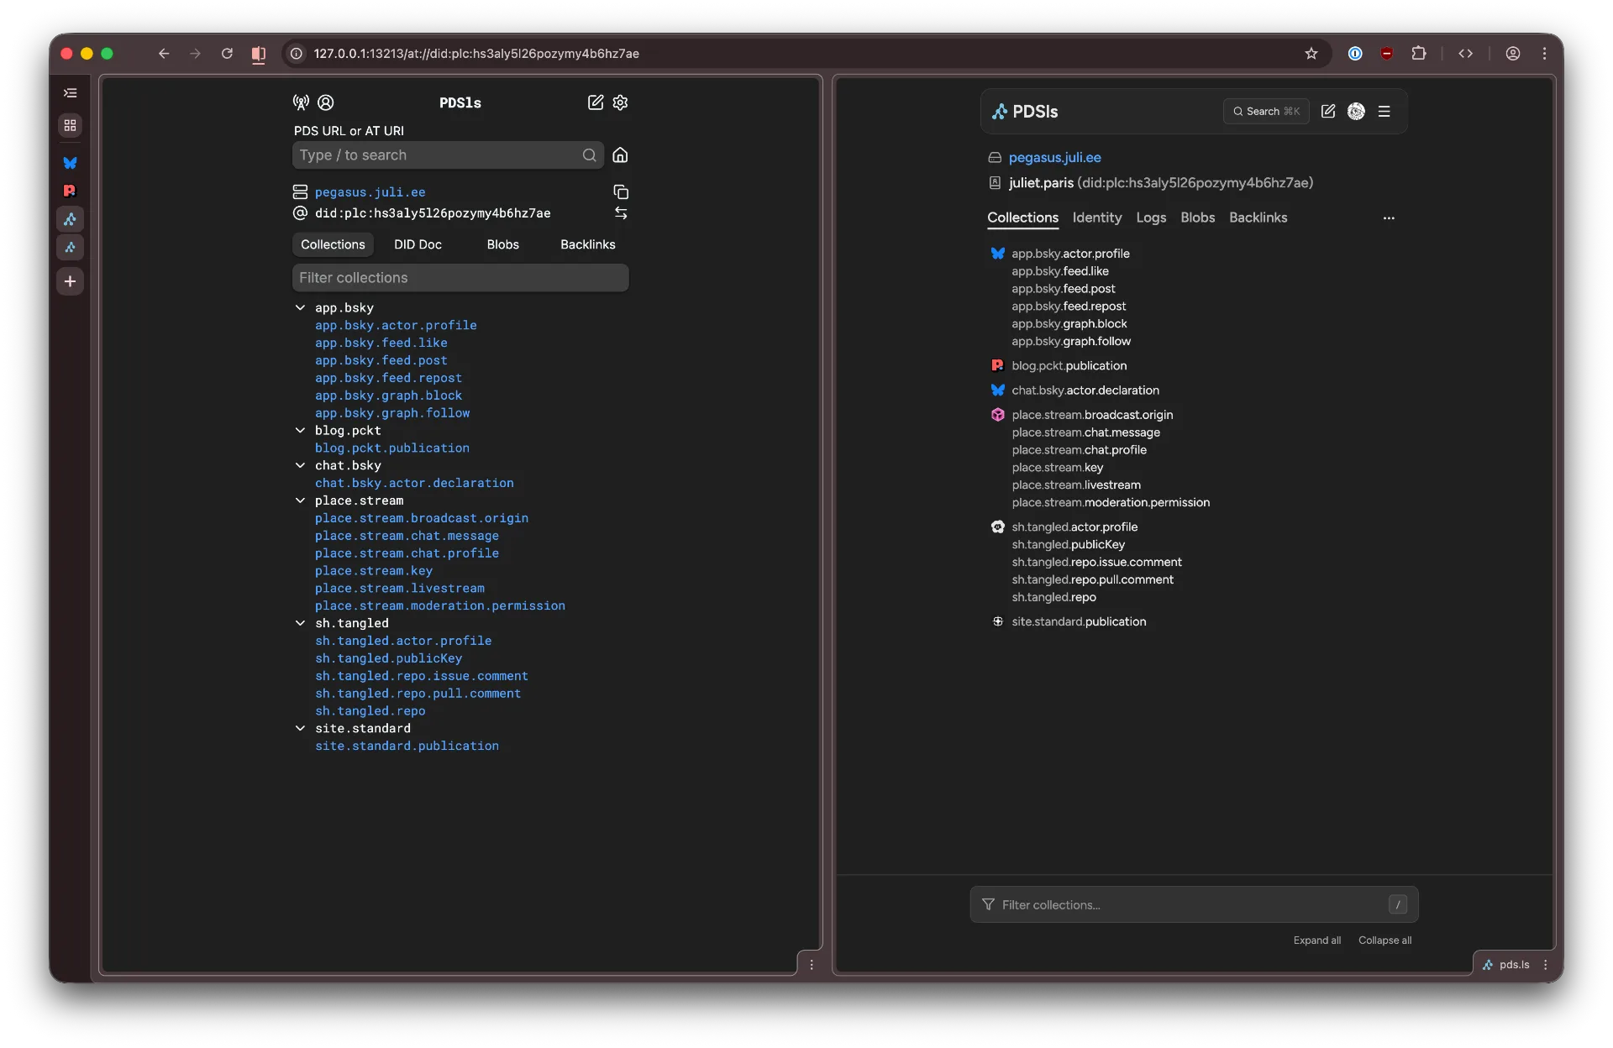The height and width of the screenshot is (1048, 1613).
Task: Click the compose/edit pencil icon next to PDSls
Action: tap(596, 102)
